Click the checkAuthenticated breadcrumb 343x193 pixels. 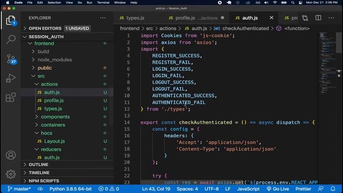(x=245, y=28)
